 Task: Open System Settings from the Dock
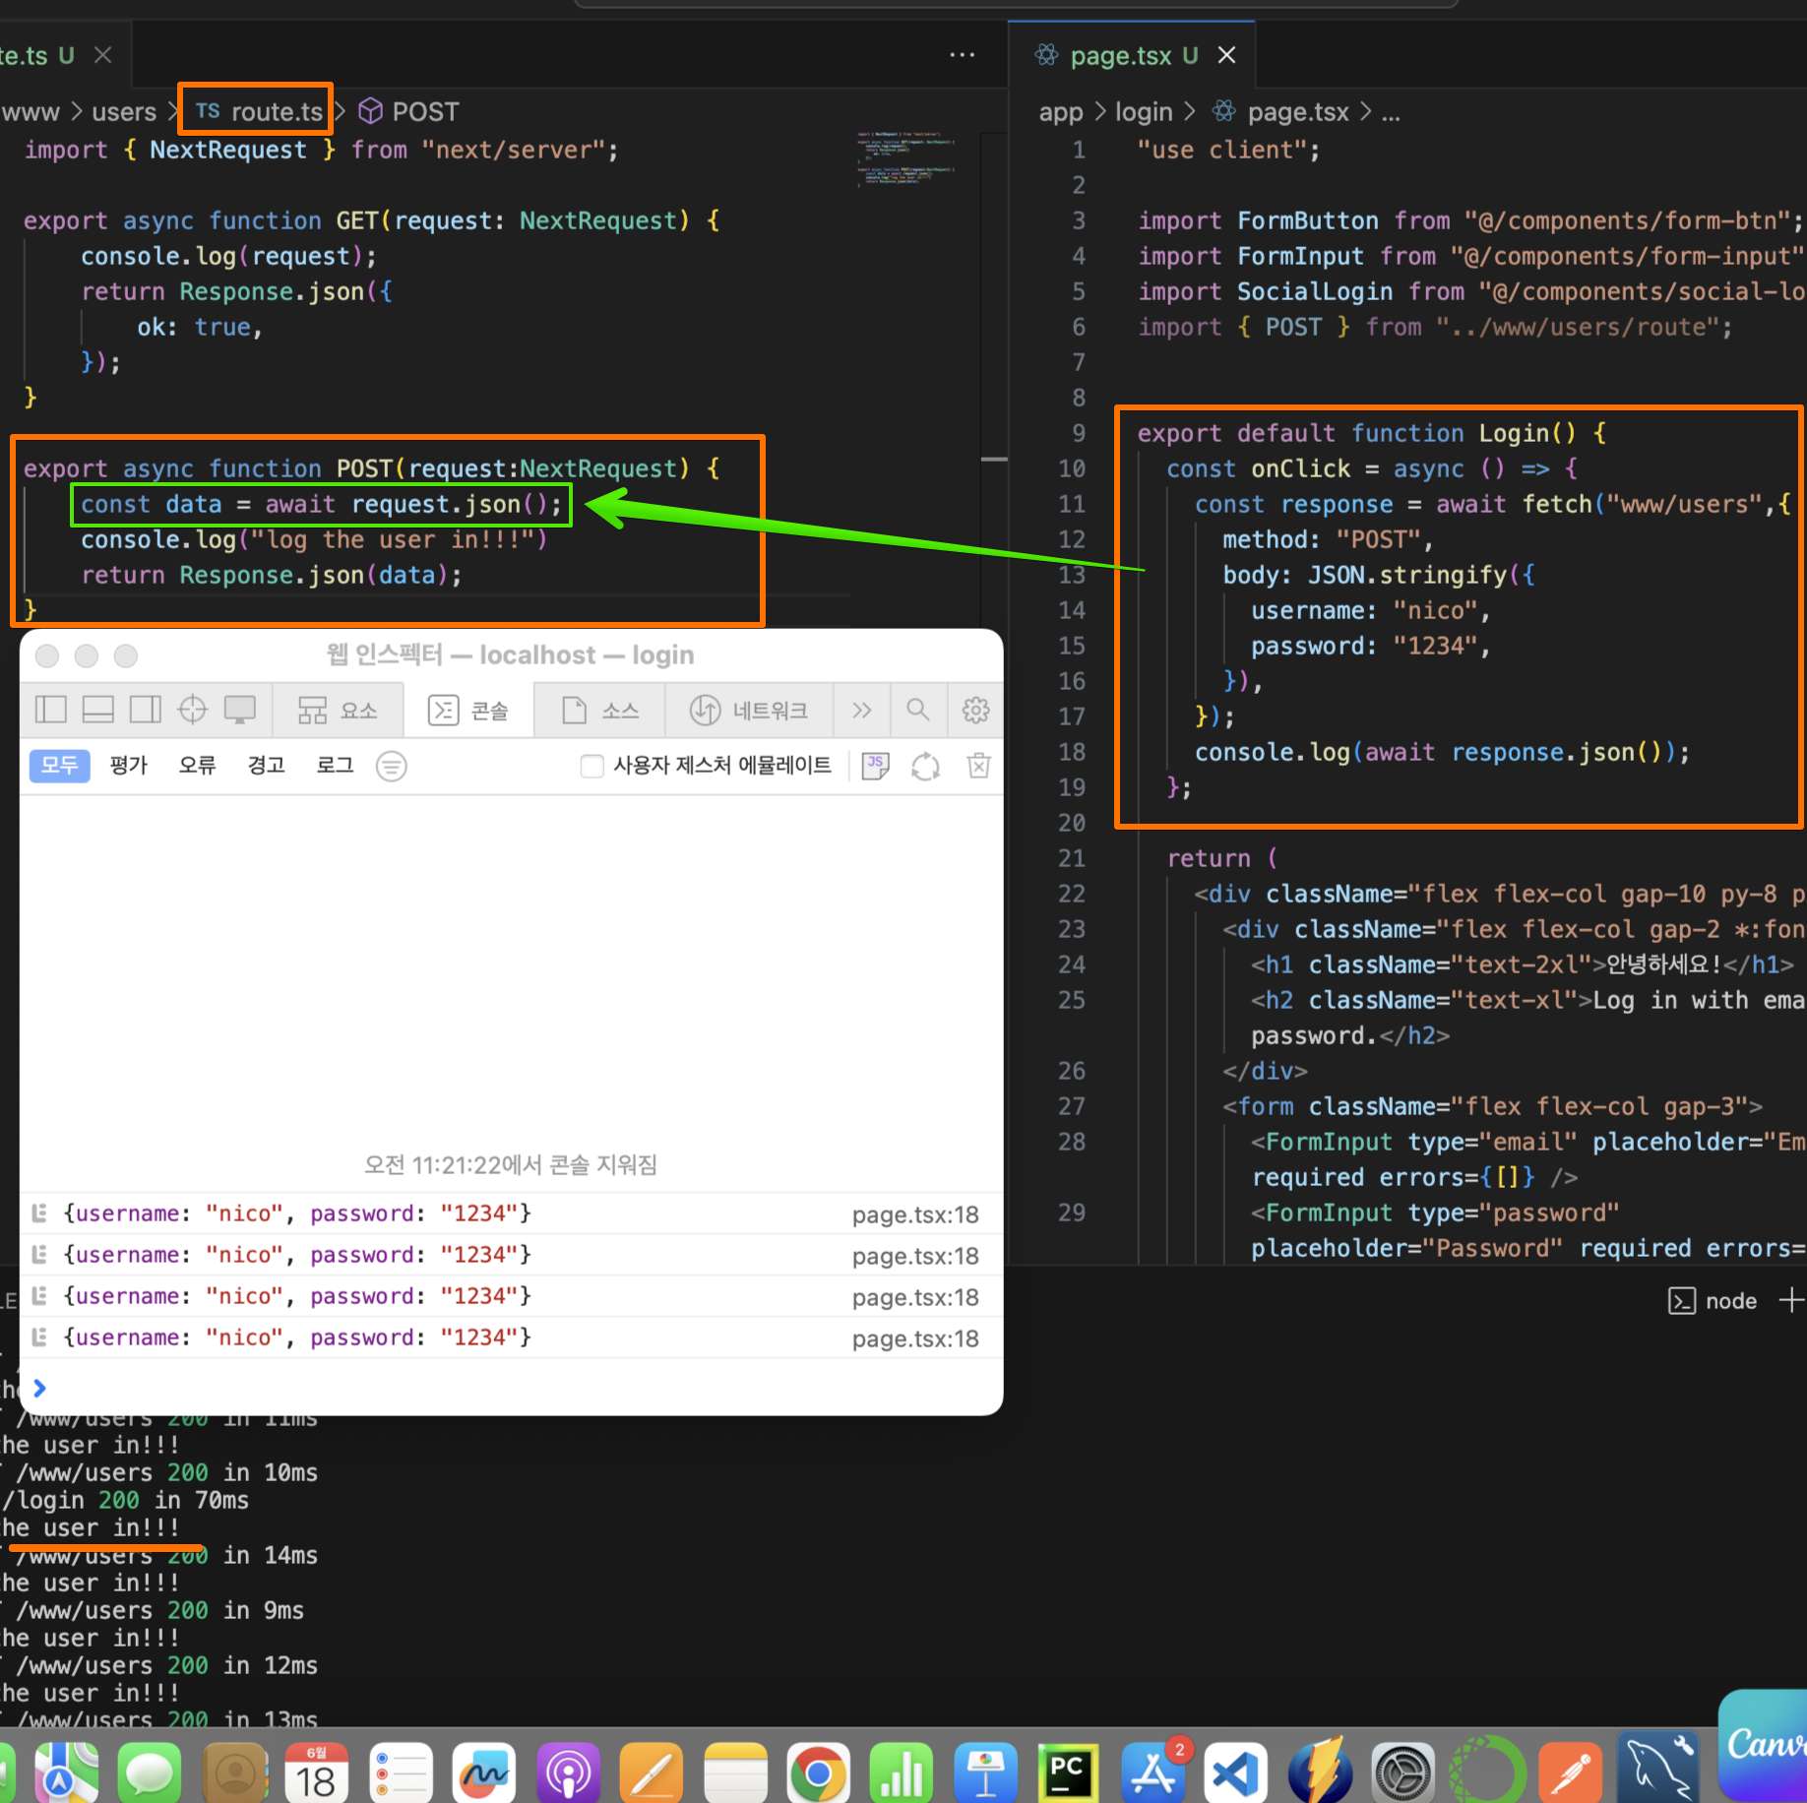(x=1403, y=1771)
